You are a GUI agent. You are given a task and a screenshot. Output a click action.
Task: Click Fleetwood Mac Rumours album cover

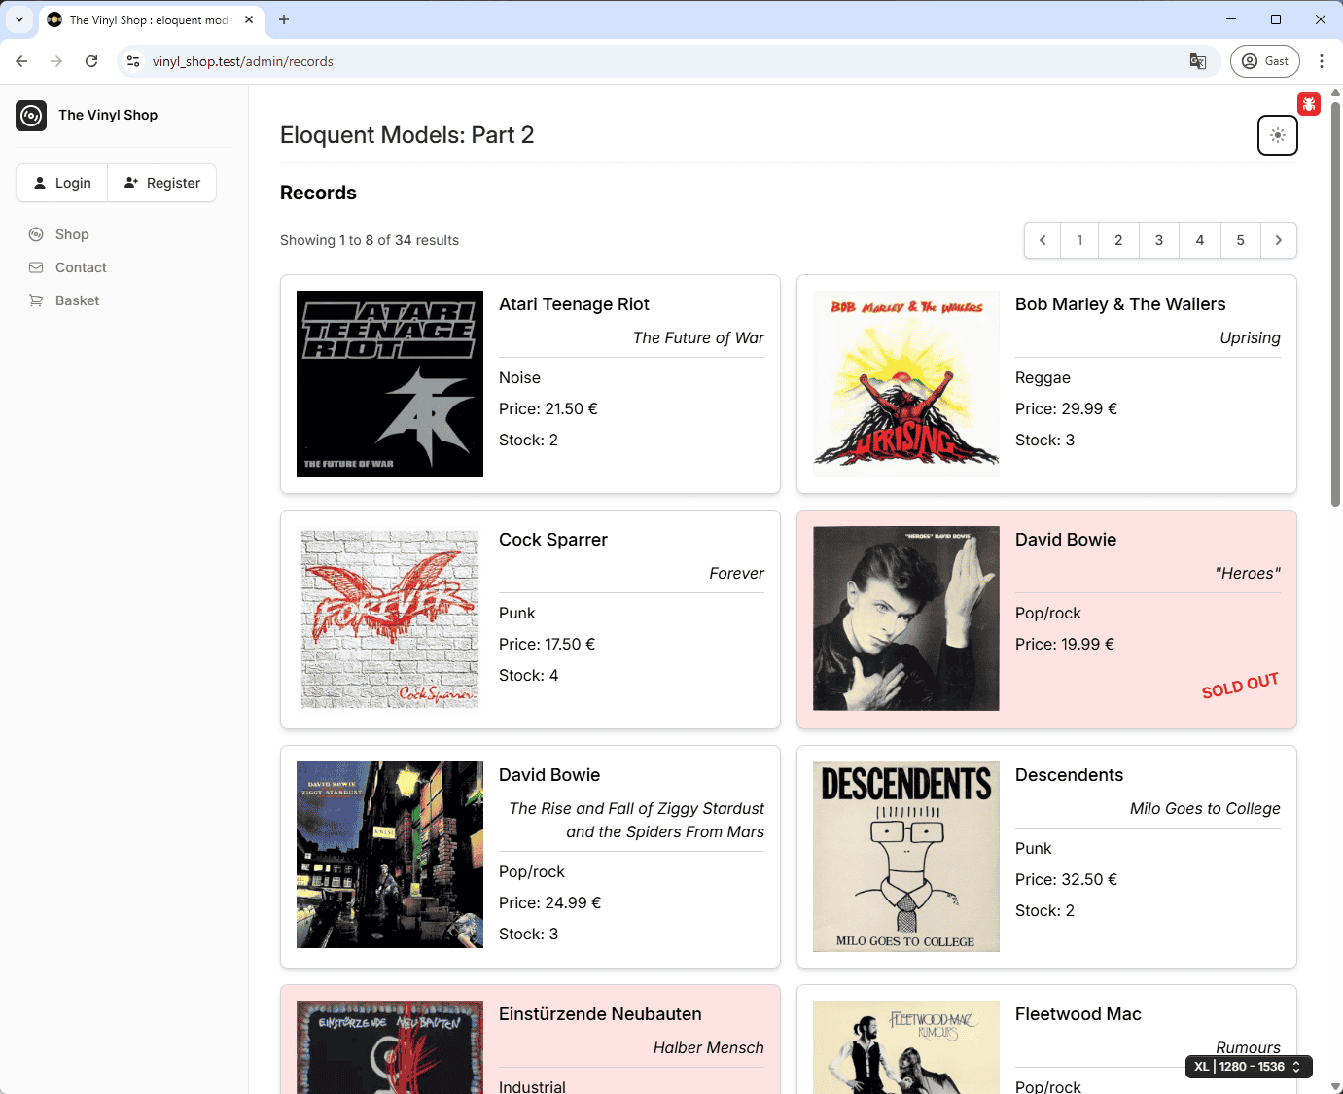[906, 1047]
